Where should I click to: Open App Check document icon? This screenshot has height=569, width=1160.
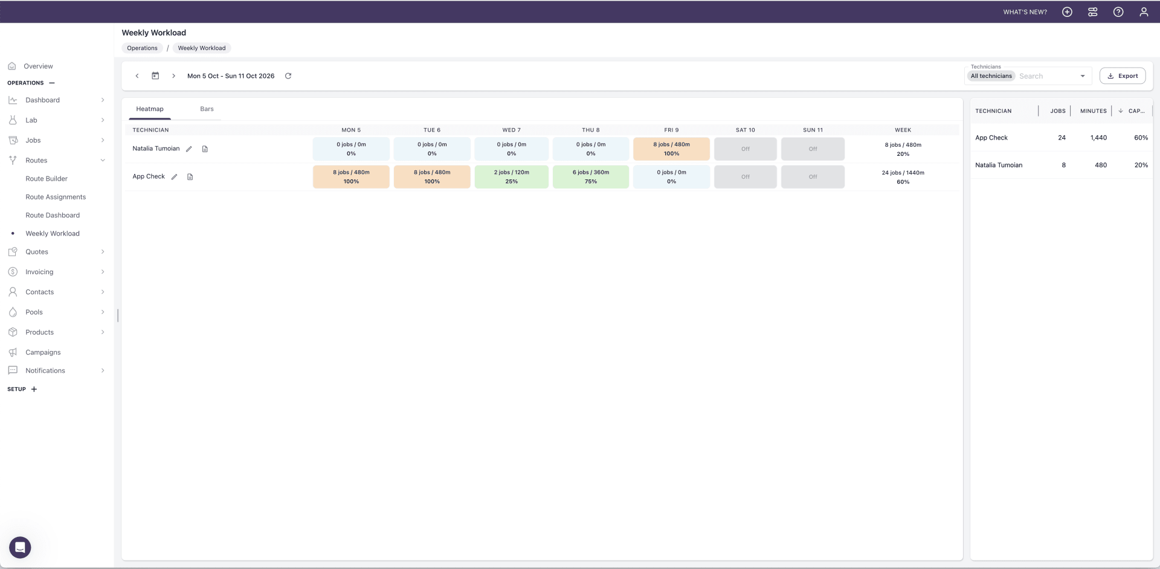tap(190, 177)
